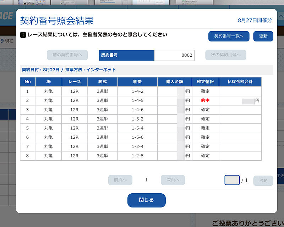This screenshot has width=284, height=227.
Task: Close the dialog with 閉じる button
Action: click(x=146, y=200)
